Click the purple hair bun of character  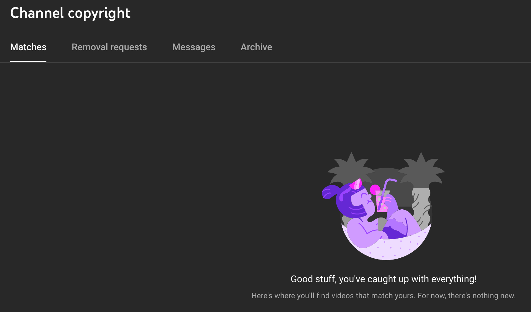point(329,191)
